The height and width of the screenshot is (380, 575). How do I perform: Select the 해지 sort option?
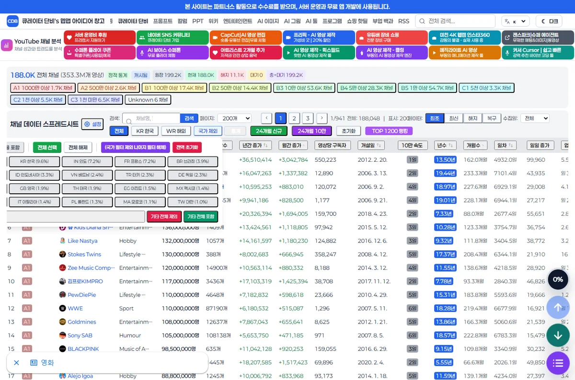(x=473, y=118)
